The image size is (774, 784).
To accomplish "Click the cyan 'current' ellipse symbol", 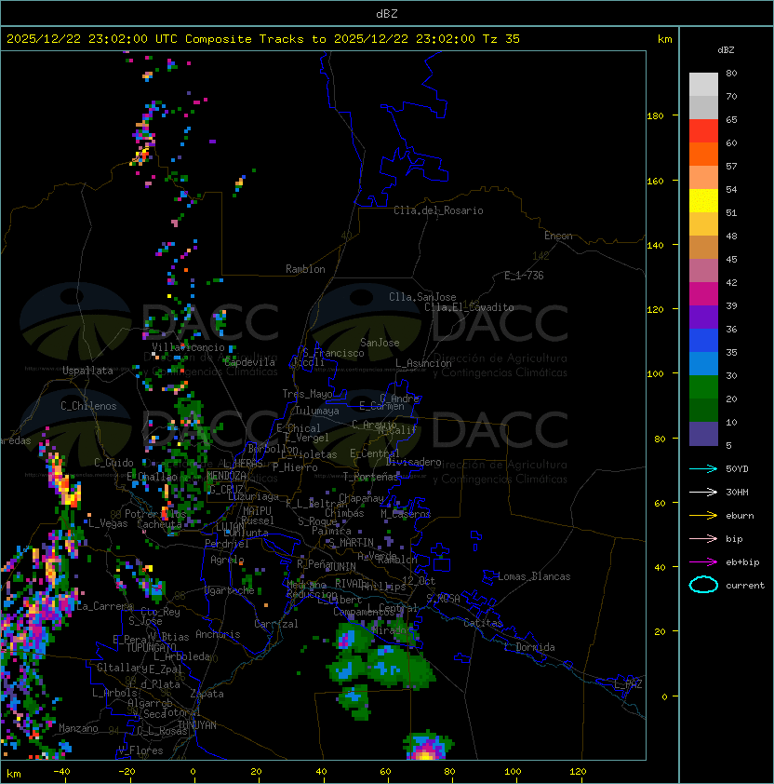I will [703, 585].
